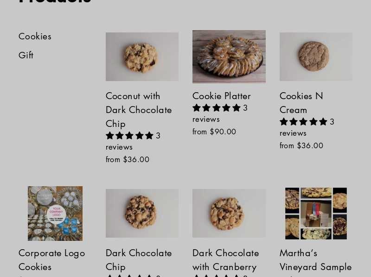
Task: Open the Cookies category link
Action: point(35,37)
